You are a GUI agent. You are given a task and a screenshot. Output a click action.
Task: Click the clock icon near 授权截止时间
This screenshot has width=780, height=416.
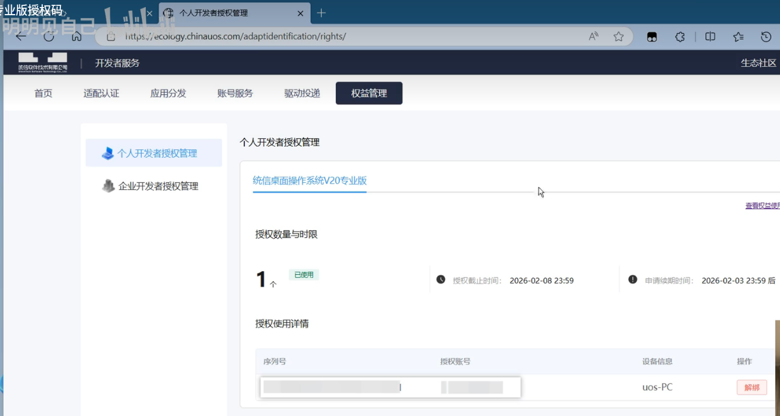coord(441,279)
